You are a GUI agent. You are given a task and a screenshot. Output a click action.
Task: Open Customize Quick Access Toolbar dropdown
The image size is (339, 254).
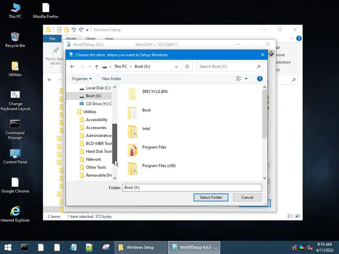tap(87, 30)
